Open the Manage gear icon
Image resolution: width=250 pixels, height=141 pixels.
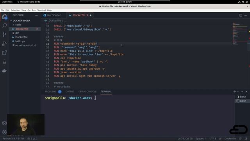(4, 132)
